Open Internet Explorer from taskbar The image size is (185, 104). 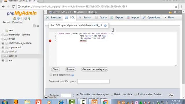[x=61, y=102]
